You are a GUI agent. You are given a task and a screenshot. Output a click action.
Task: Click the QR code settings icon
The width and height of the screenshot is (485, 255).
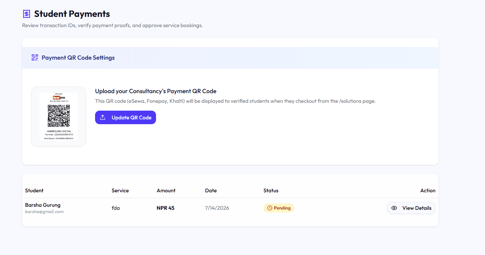coord(35,58)
